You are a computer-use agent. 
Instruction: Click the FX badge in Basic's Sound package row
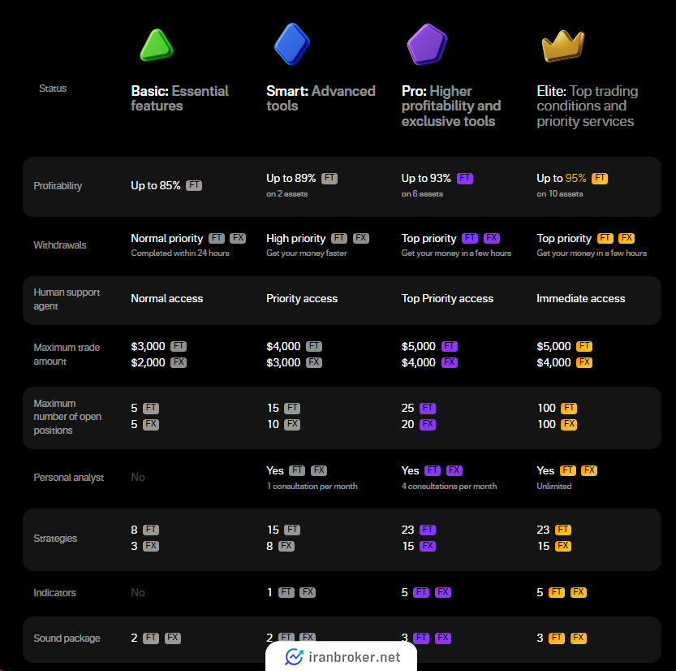(x=172, y=638)
